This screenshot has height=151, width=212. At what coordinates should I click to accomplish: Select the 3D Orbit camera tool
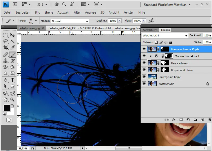coord(12,94)
